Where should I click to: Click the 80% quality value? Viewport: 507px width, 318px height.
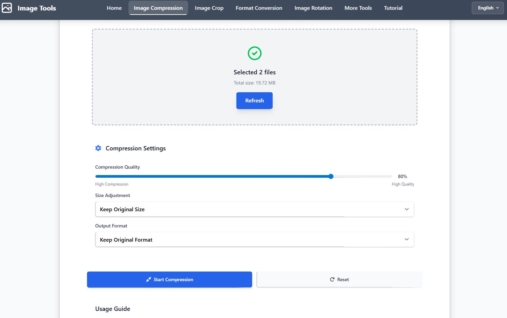pos(402,176)
